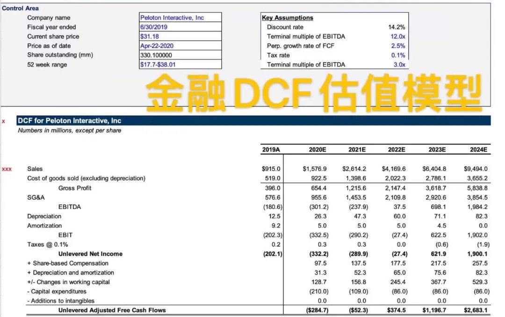Select the EBIT row label

click(65, 235)
